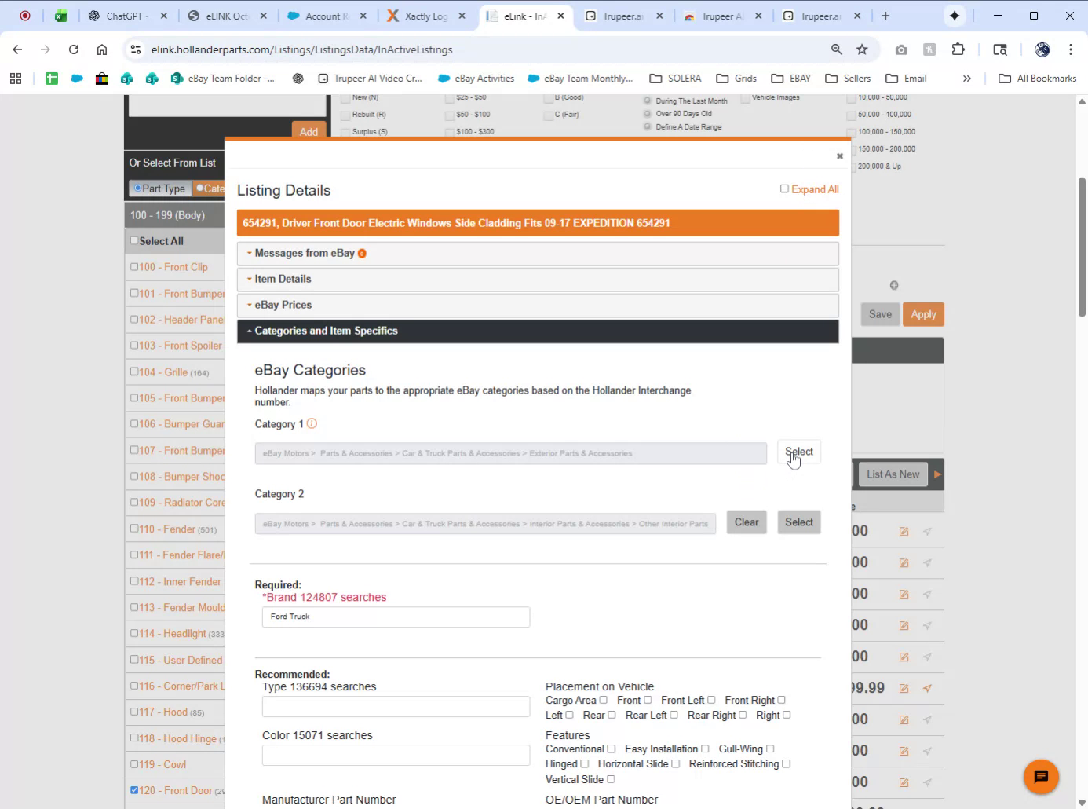The height and width of the screenshot is (809, 1088).
Task: Open the apps grid in bookmarks bar
Action: [x=16, y=79]
